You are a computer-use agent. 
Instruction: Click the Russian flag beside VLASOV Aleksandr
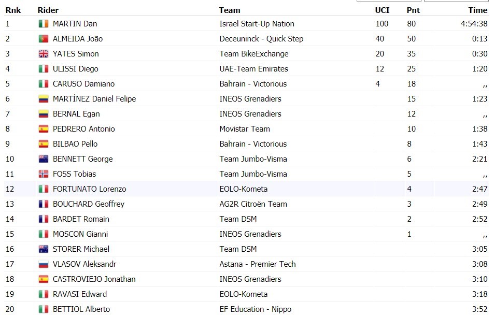point(44,264)
